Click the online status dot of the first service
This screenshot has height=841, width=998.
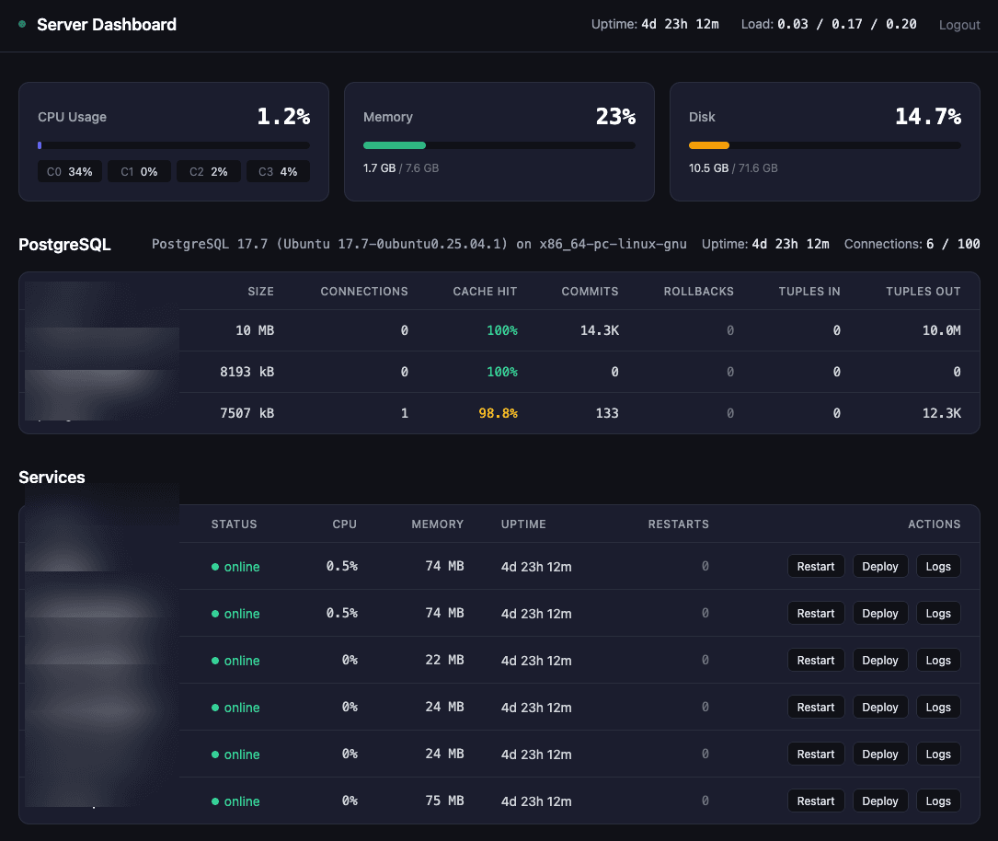[215, 567]
